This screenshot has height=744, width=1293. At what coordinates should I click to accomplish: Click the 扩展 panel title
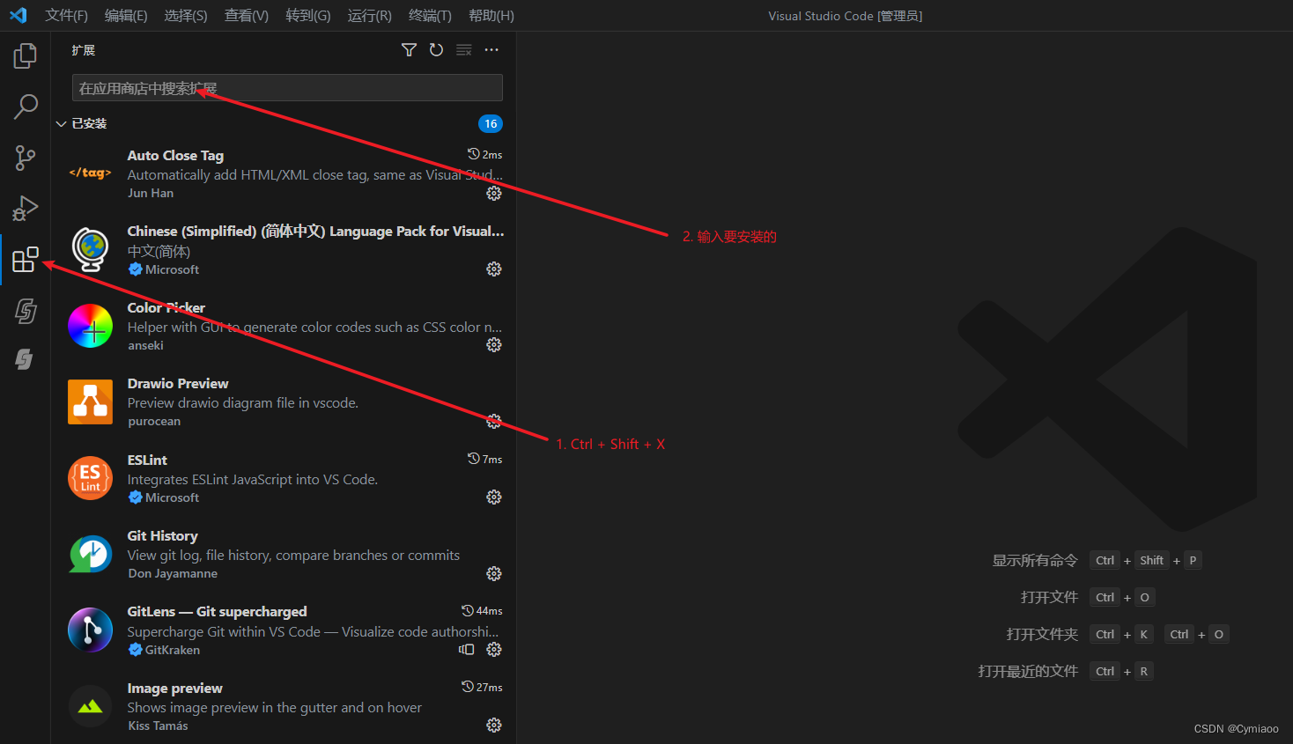click(84, 50)
